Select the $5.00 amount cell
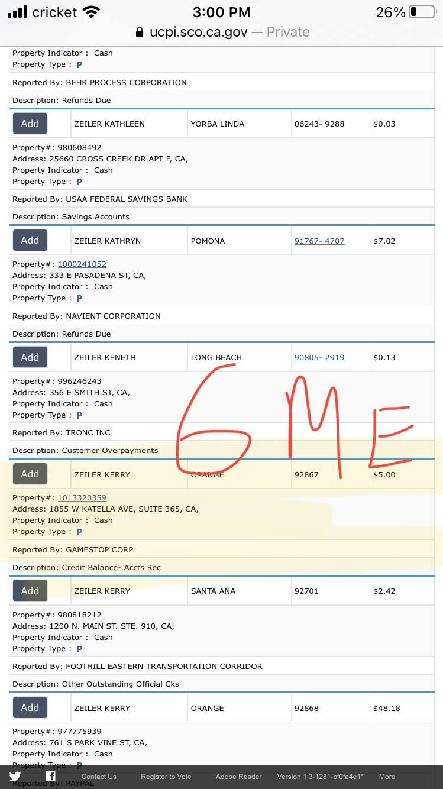The image size is (443, 789). click(x=402, y=474)
